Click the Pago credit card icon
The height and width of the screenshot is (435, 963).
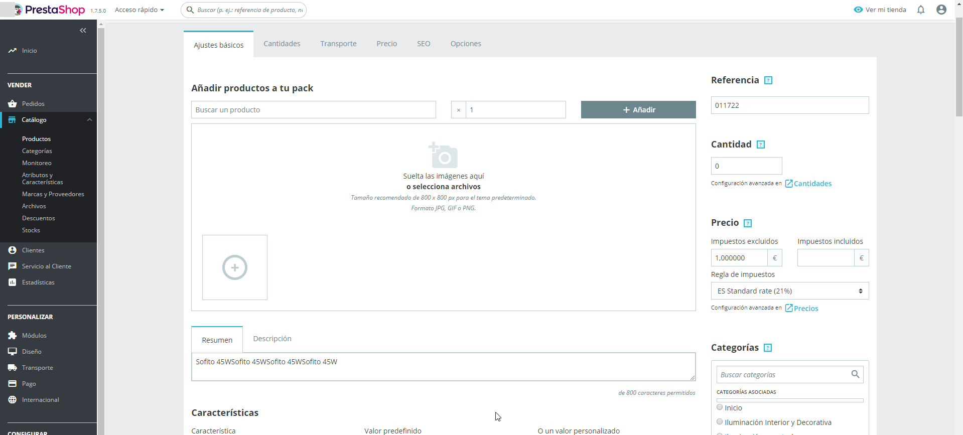pos(12,384)
